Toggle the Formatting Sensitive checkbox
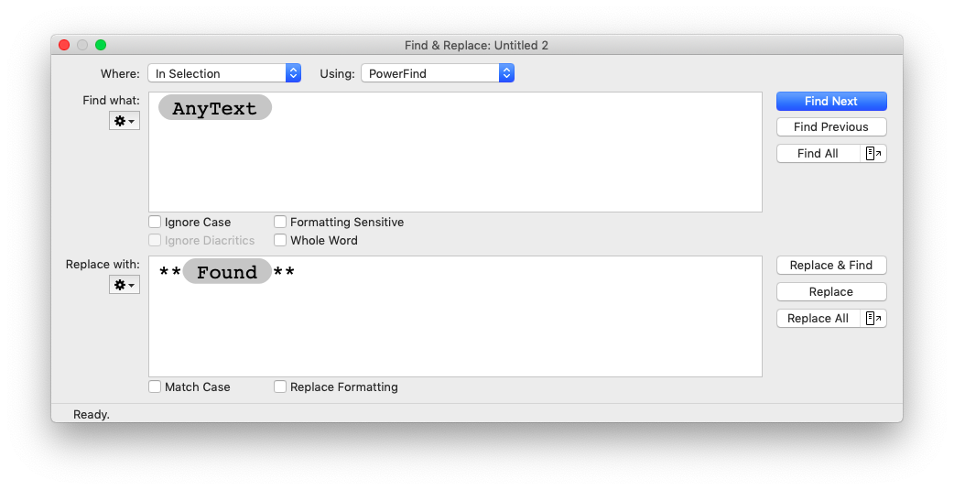Screen dimensions: 954x490 tap(280, 222)
